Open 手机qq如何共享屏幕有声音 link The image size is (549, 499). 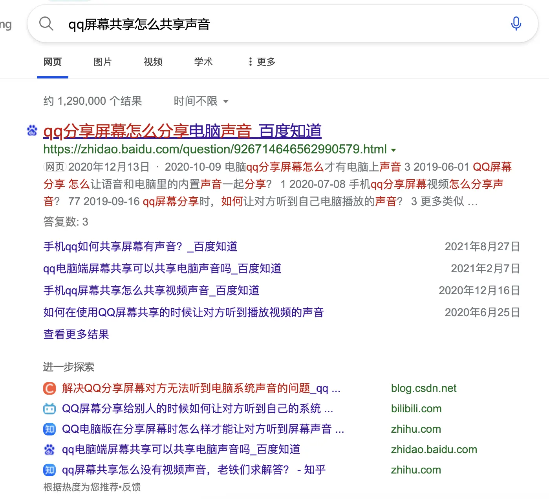click(x=140, y=246)
